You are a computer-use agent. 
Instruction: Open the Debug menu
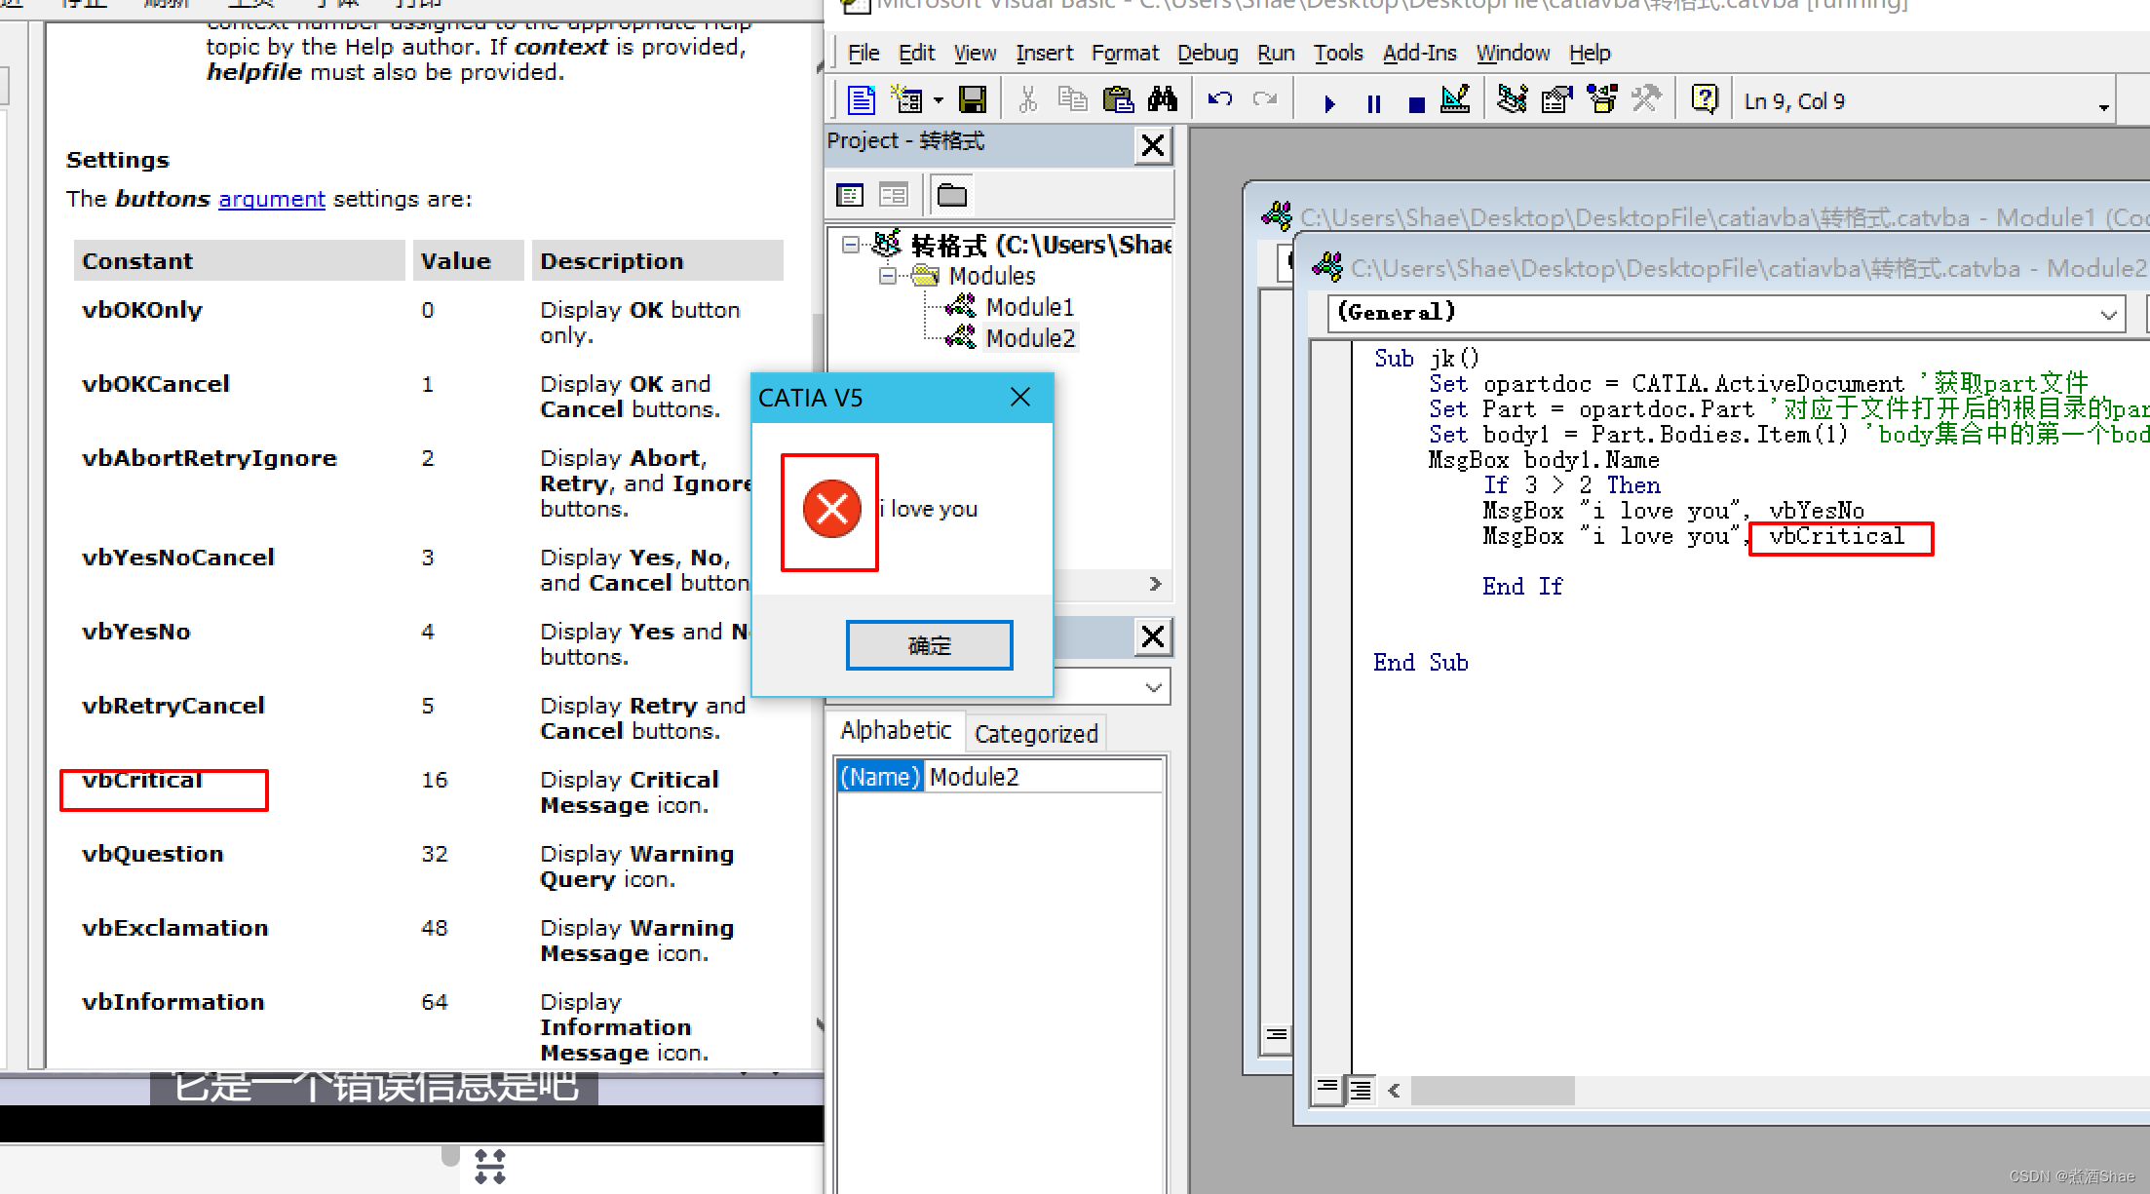coord(1207,54)
